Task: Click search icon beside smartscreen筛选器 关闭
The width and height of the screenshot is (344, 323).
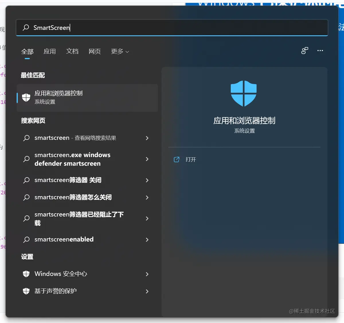Action: (26, 180)
